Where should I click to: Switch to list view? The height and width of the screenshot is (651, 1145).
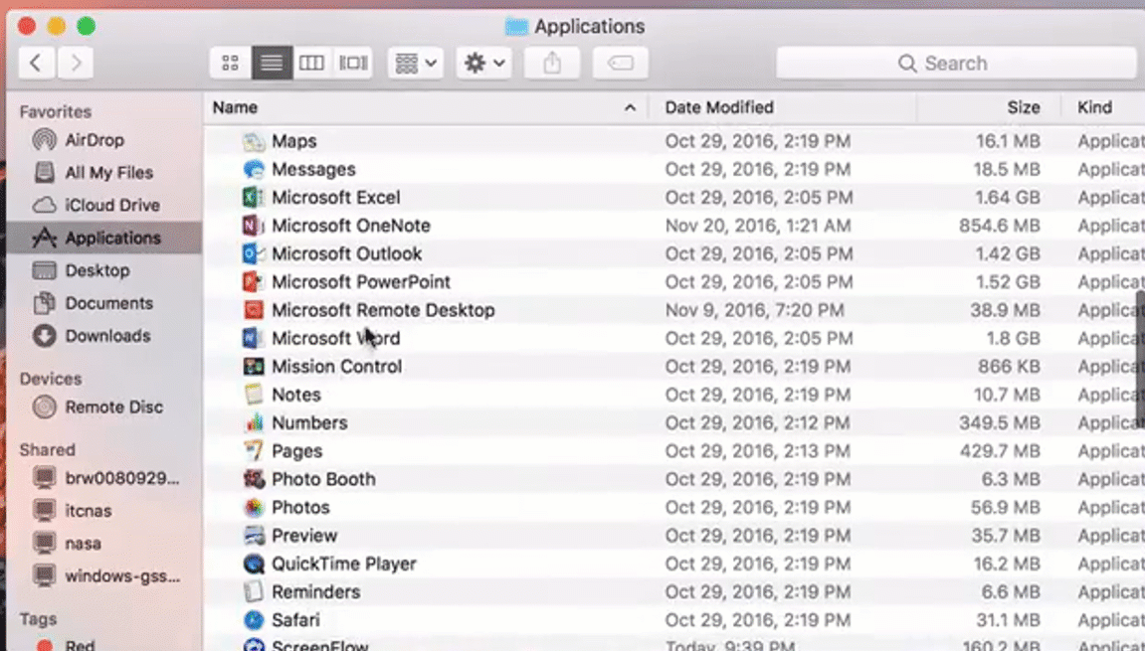[x=272, y=64]
